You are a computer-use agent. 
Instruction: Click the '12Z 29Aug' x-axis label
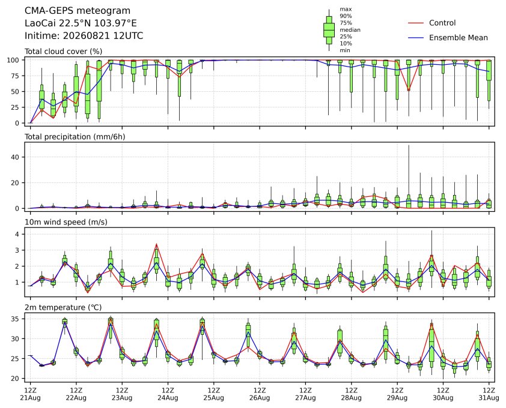pos(397,394)
